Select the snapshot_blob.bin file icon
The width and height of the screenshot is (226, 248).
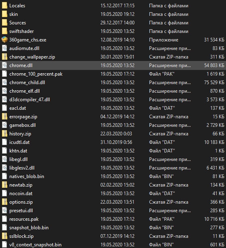point(4,228)
